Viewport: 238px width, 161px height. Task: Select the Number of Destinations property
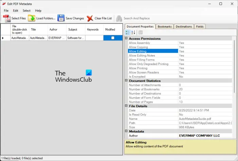click(x=180, y=93)
